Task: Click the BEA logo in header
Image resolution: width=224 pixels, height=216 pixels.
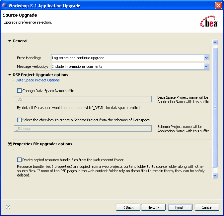Action: click(x=209, y=21)
